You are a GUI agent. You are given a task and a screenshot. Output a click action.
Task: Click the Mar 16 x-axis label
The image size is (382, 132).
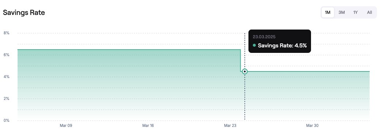148,125
